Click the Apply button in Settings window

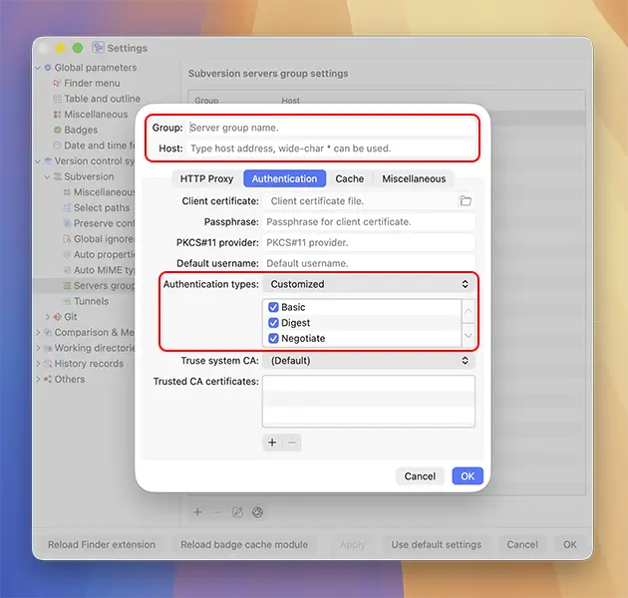click(353, 545)
